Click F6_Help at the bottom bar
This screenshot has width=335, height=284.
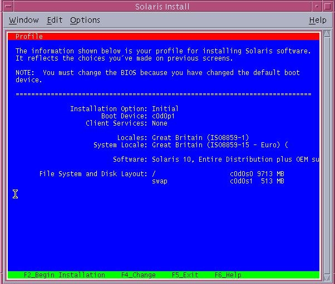click(x=228, y=275)
